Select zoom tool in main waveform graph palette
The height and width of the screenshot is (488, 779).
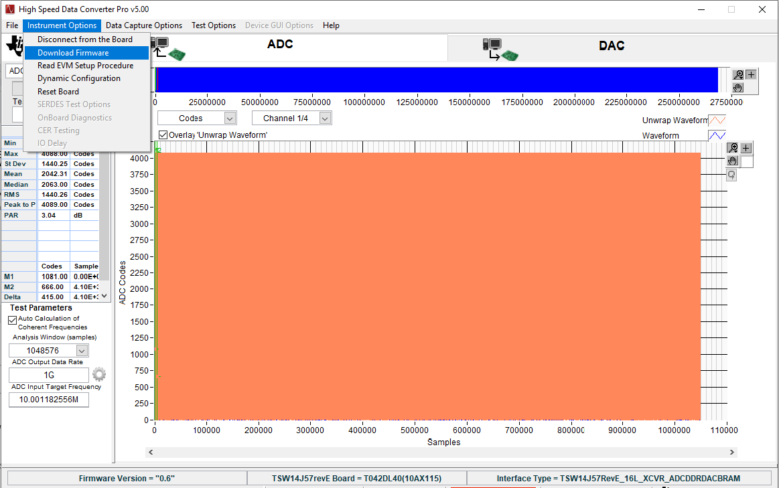(733, 148)
